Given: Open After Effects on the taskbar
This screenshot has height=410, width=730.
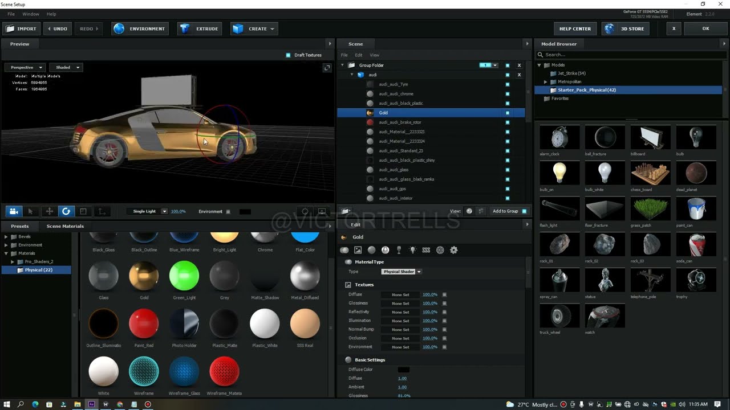Looking at the screenshot, I should [91, 404].
